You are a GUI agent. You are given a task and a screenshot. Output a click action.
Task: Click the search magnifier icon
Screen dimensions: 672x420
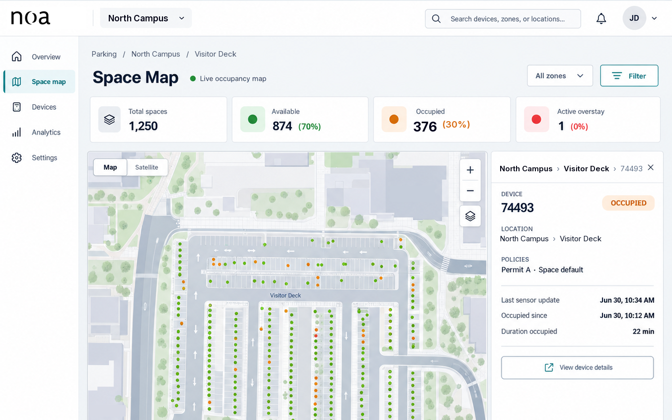436,19
